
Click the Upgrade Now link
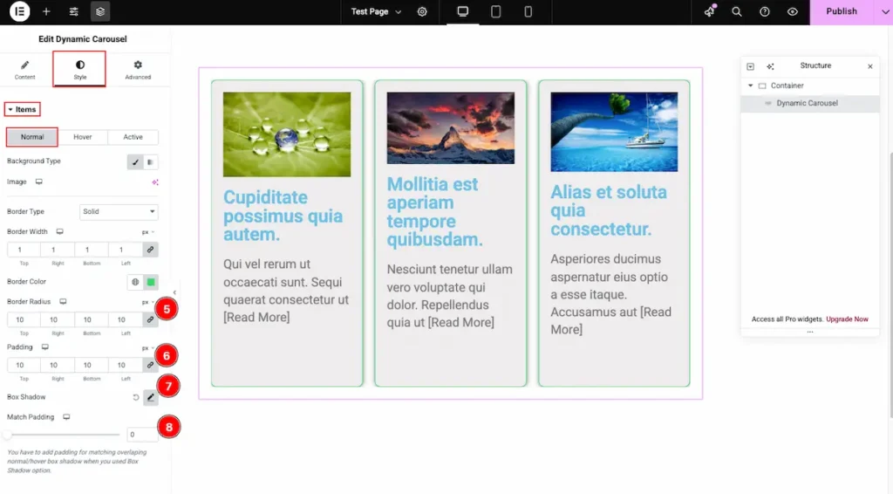tap(847, 319)
